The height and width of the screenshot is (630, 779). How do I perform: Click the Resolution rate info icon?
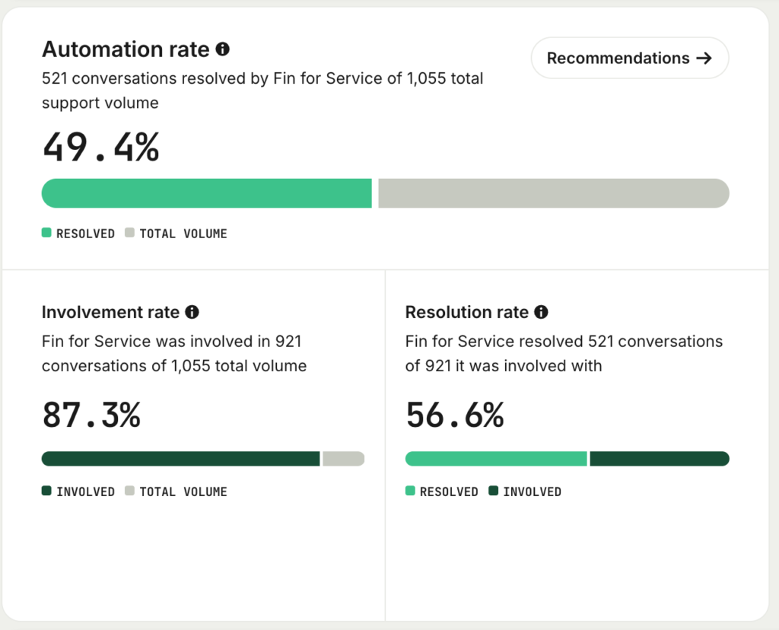pyautogui.click(x=541, y=312)
